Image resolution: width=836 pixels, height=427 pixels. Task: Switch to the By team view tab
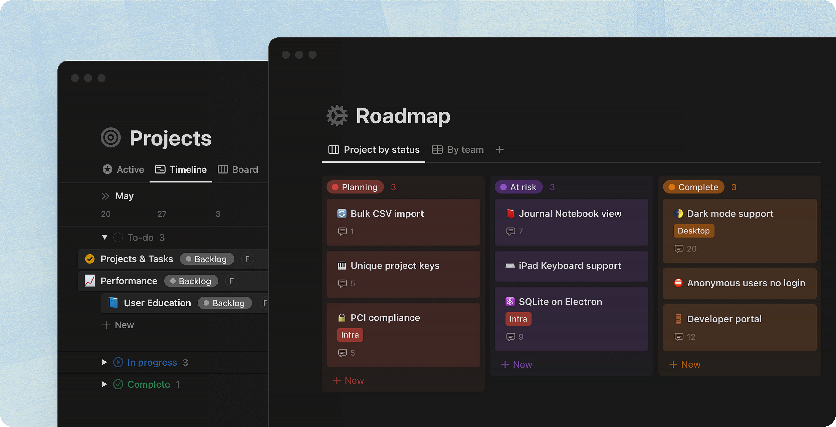[x=458, y=149]
